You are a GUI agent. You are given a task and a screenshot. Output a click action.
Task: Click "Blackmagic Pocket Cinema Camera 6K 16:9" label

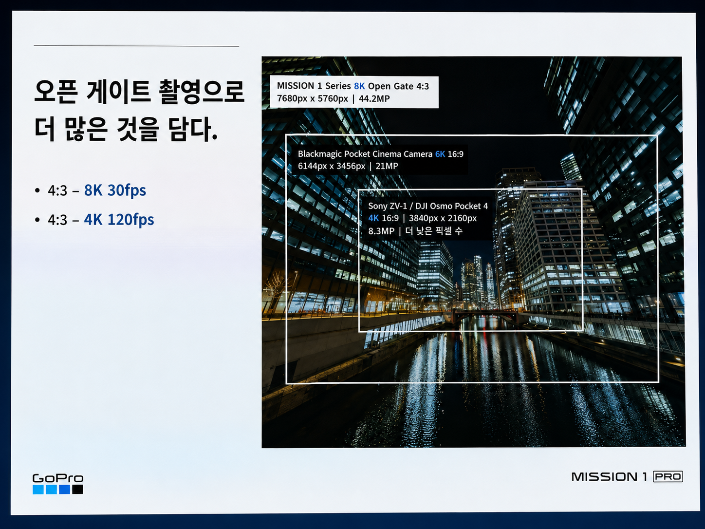click(x=381, y=154)
